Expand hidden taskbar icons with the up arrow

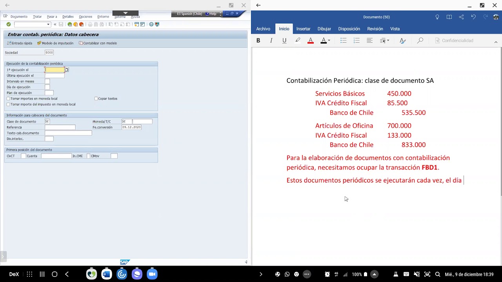[x=375, y=274]
